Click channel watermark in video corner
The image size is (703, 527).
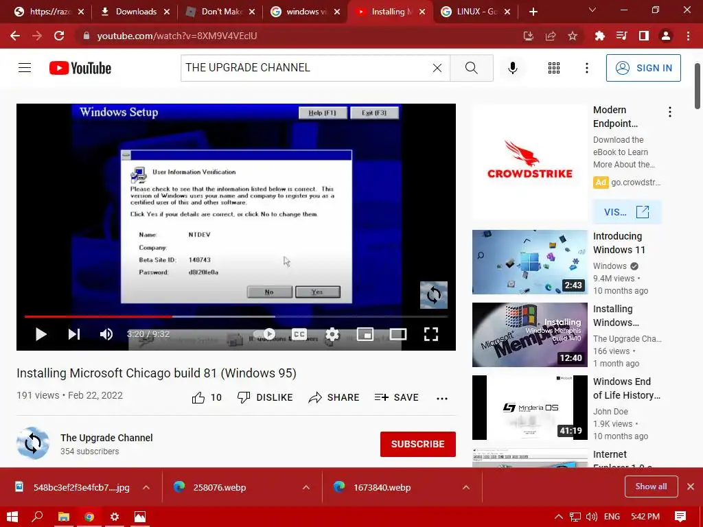(x=434, y=295)
